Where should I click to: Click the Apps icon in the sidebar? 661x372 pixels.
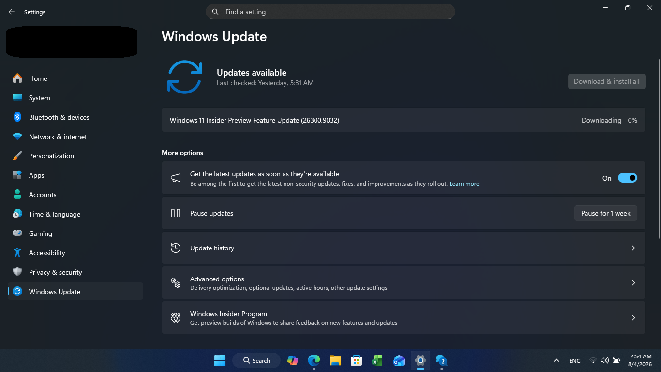[x=17, y=175]
